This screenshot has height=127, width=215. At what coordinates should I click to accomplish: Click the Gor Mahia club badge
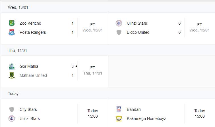click(12, 66)
